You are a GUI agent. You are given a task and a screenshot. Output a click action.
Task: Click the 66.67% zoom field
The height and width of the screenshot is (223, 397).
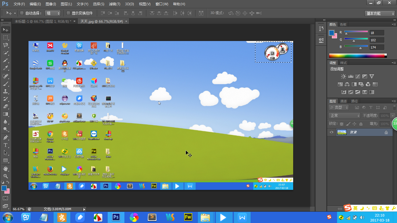click(x=19, y=209)
